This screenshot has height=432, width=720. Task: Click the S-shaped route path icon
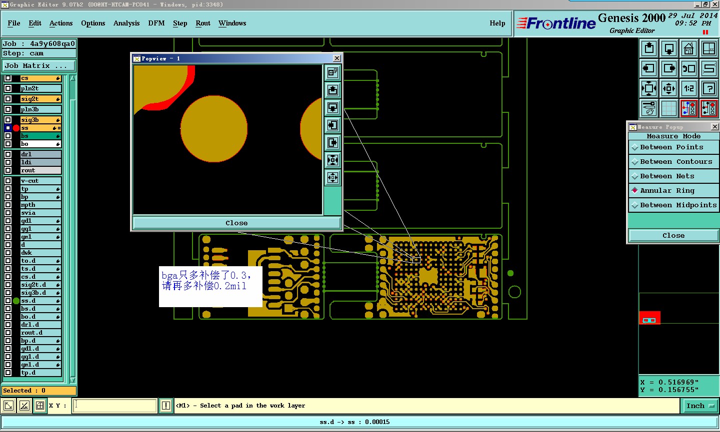click(x=709, y=68)
